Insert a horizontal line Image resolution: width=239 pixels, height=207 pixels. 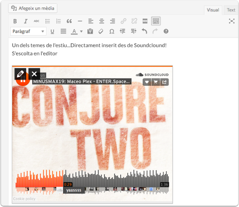80,21
